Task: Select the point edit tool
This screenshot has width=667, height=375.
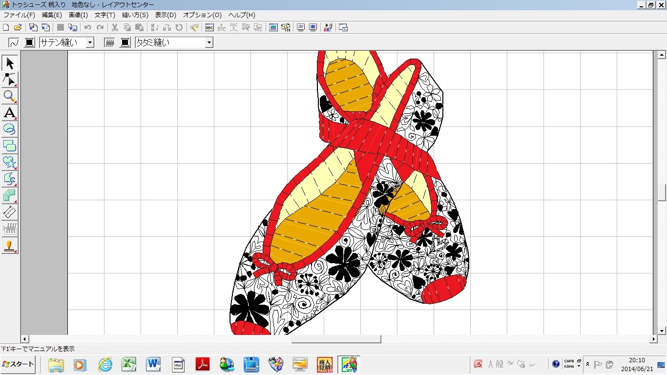Action: tap(10, 80)
